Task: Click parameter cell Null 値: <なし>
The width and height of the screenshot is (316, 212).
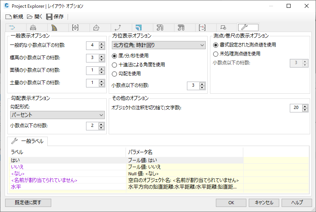Action: click(x=185, y=174)
